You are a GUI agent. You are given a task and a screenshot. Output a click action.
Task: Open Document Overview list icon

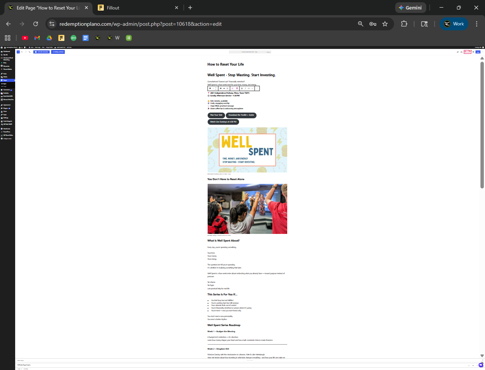tap(30, 52)
